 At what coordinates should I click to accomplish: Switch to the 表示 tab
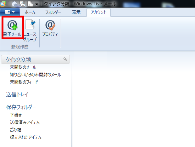[76, 12]
